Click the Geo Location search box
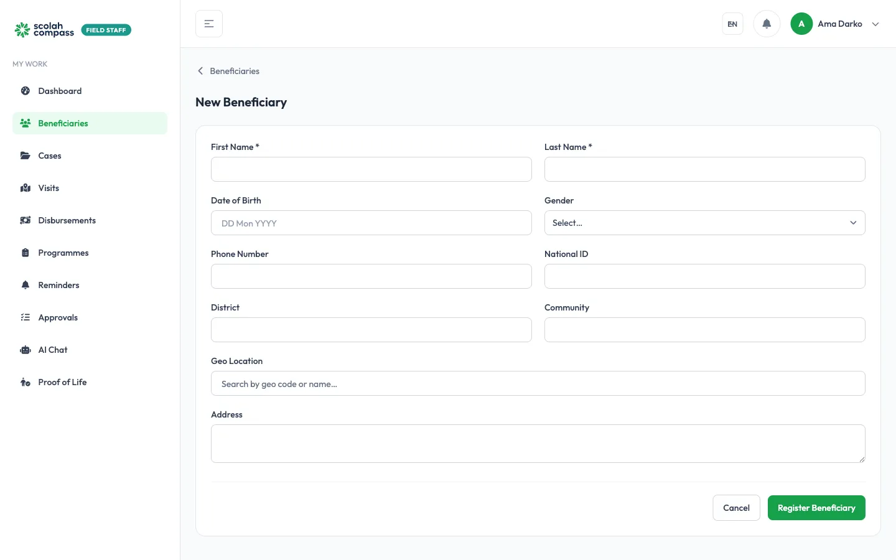 (538, 383)
